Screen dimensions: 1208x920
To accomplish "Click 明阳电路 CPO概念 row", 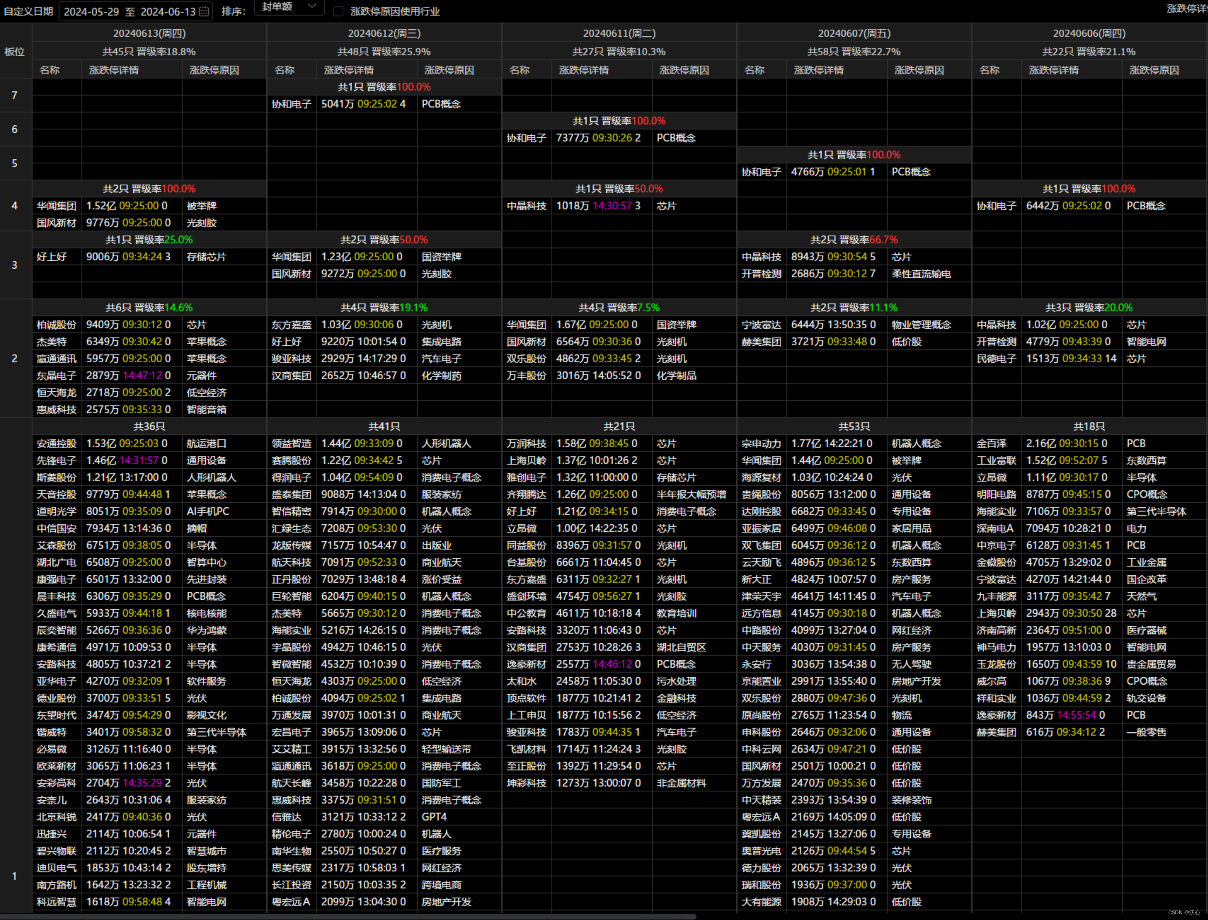I will 1089,495.
